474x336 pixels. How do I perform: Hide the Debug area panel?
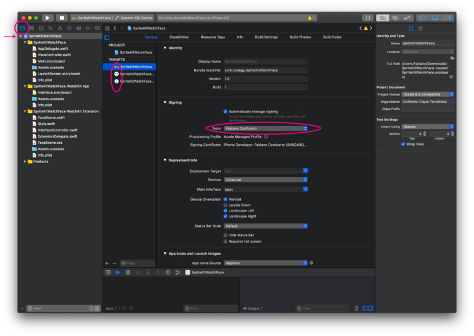[x=435, y=18]
